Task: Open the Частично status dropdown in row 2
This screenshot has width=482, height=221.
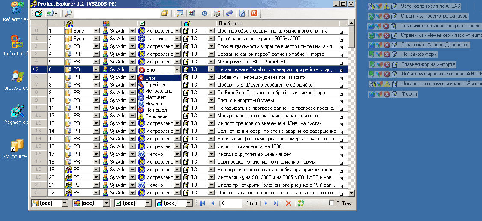Action: point(177,39)
